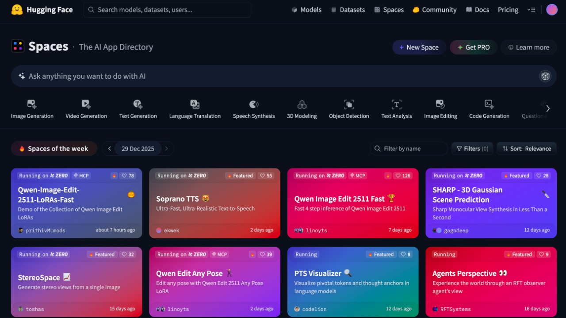The height and width of the screenshot is (318, 566).
Task: Click the Code Generation category icon
Action: coord(489,104)
